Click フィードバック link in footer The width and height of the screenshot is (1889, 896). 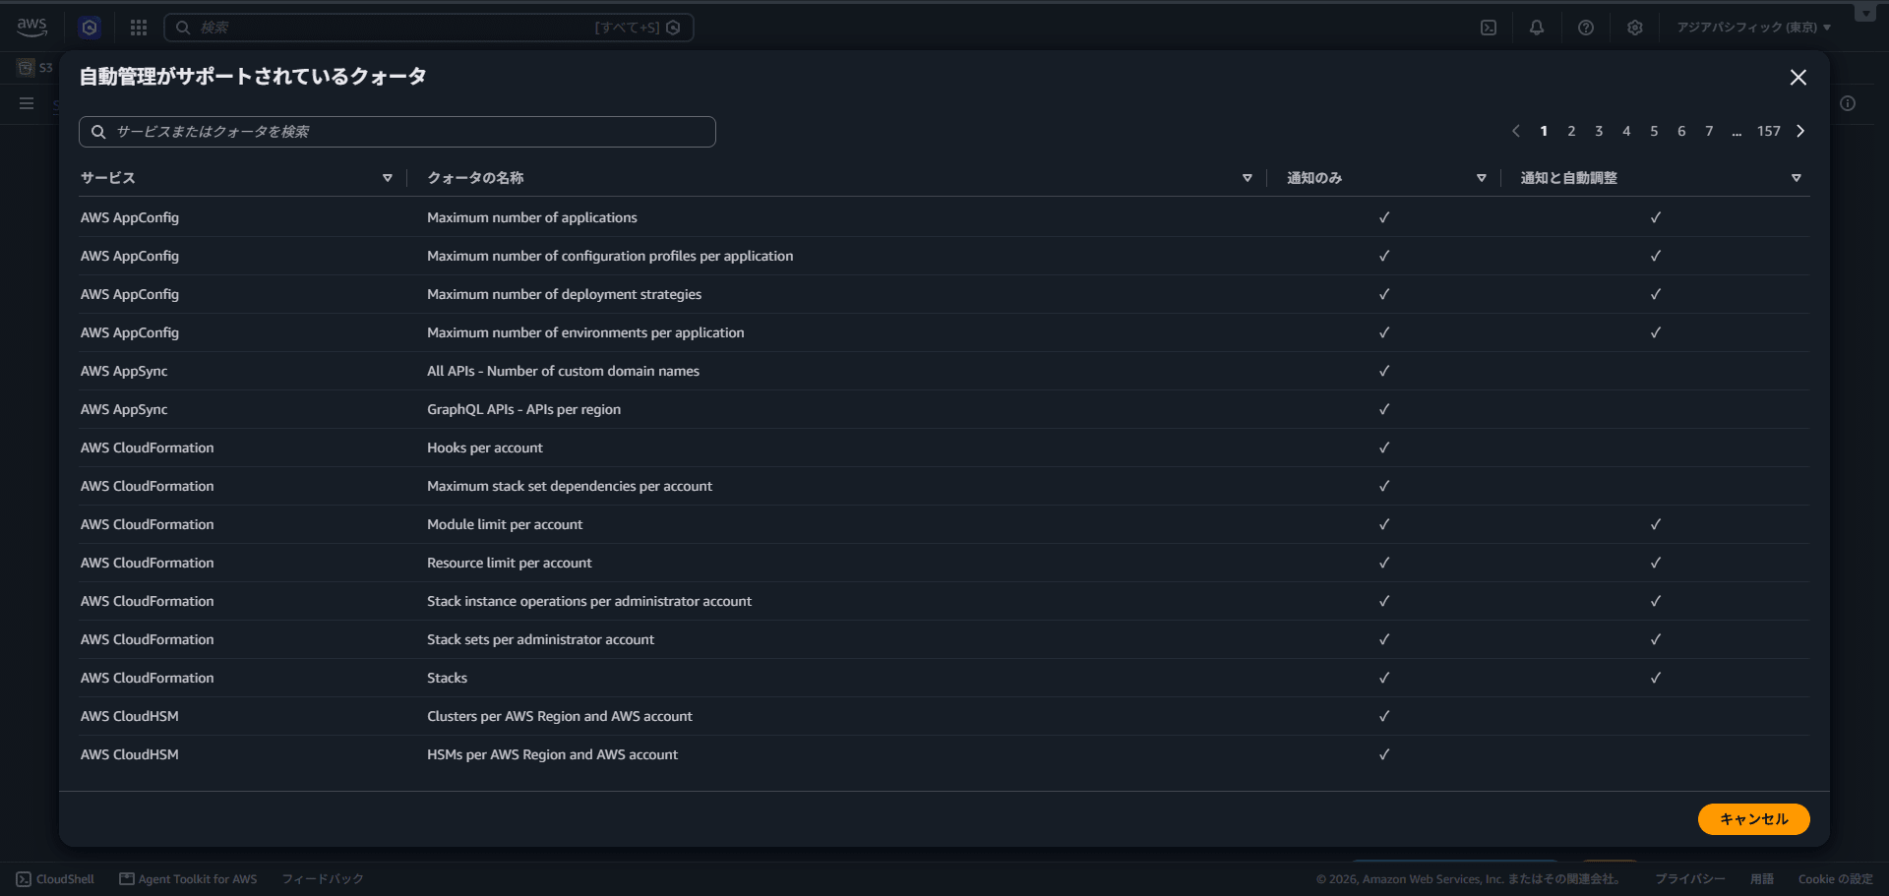click(323, 879)
